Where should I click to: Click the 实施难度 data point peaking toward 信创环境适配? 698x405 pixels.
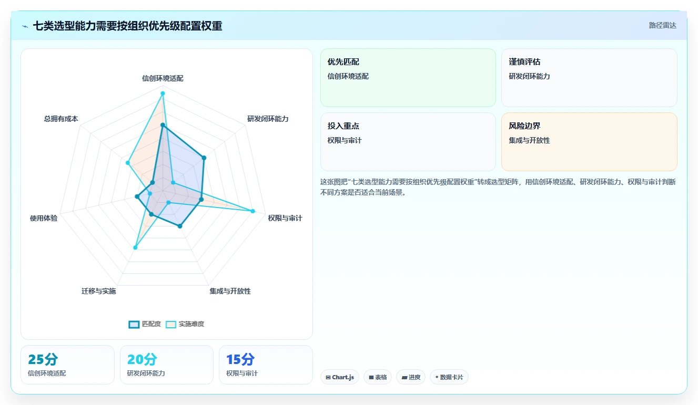point(163,94)
